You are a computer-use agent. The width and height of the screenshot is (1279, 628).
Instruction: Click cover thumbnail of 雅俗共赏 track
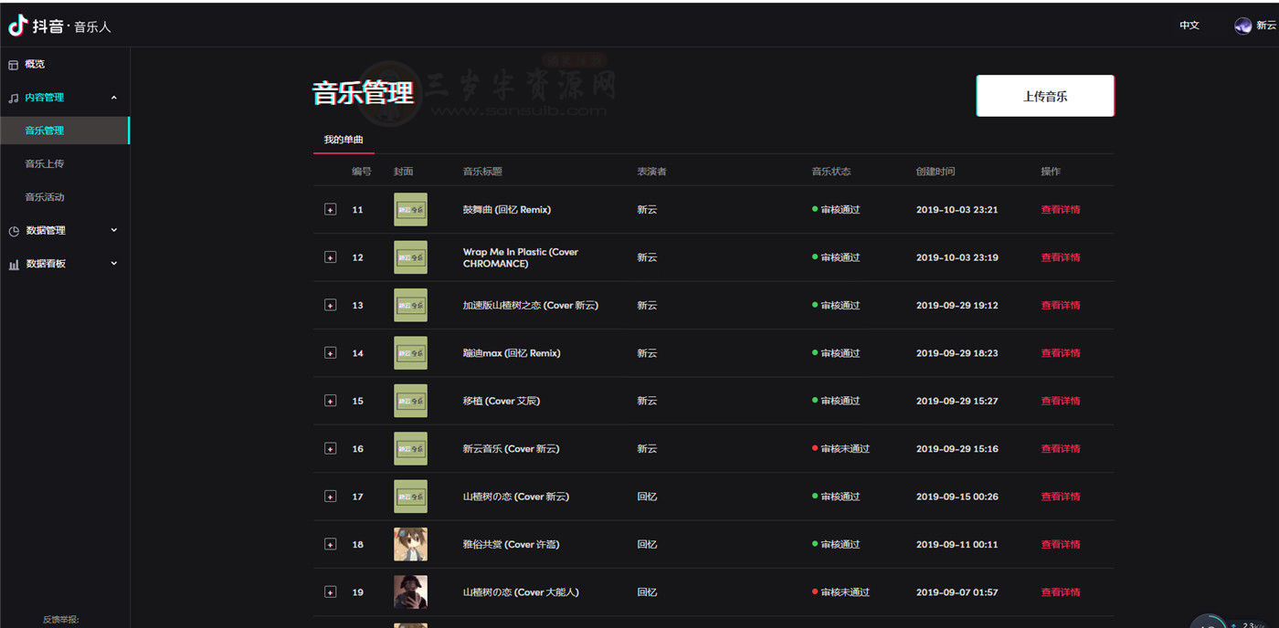tap(410, 544)
